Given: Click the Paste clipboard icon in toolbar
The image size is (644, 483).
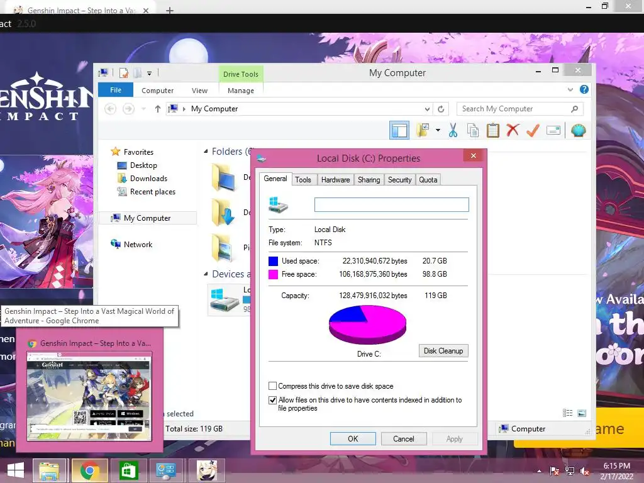Looking at the screenshot, I should [493, 130].
